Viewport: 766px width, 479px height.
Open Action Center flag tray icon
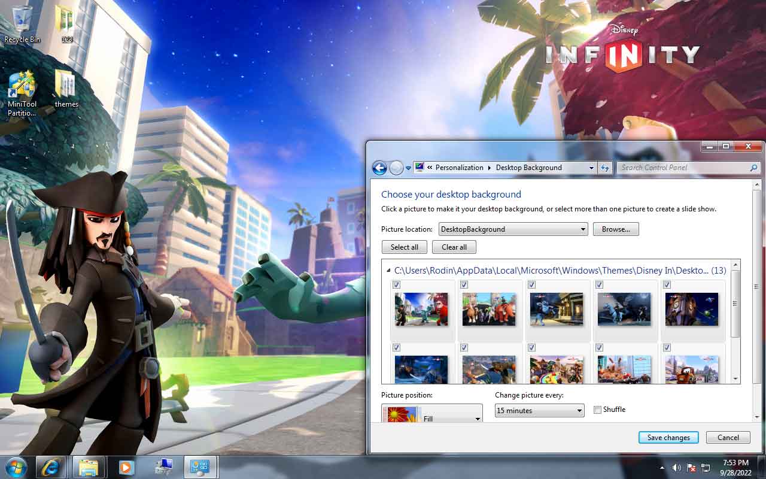tap(691, 468)
